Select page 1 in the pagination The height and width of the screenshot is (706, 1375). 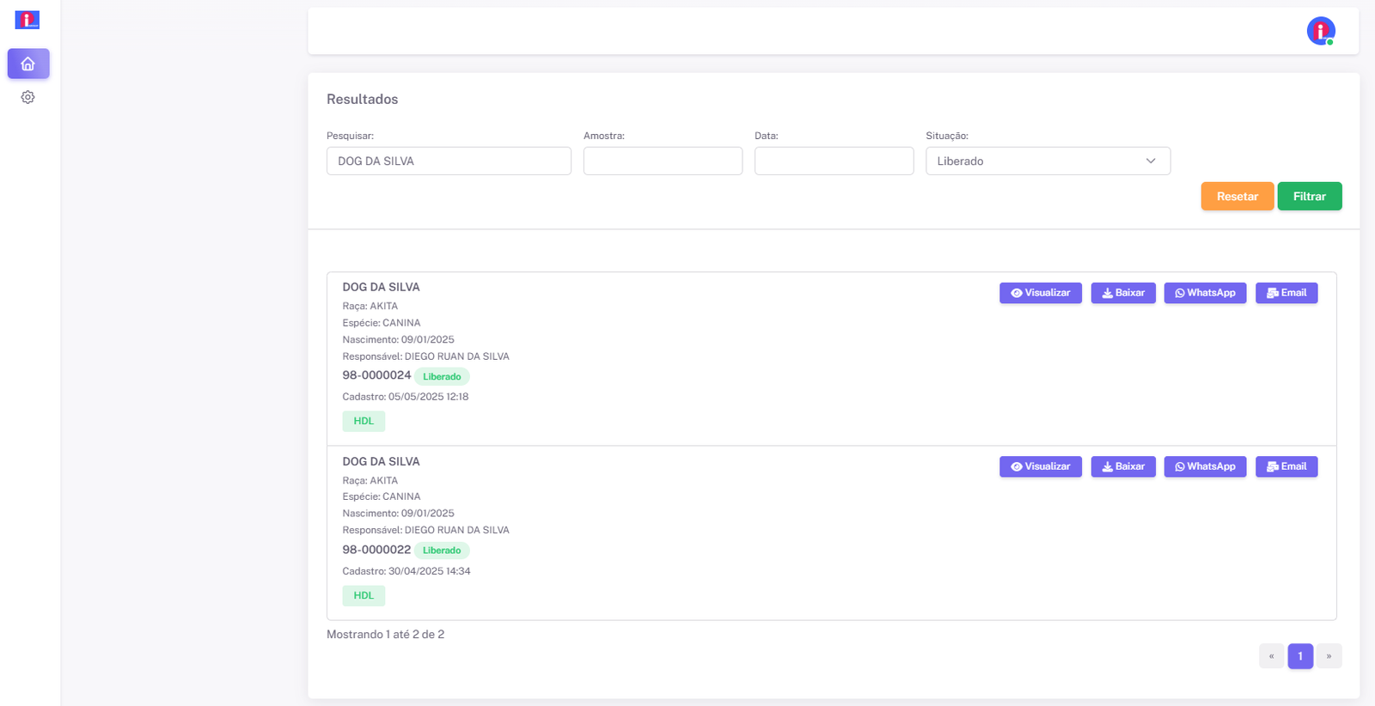[x=1299, y=656]
